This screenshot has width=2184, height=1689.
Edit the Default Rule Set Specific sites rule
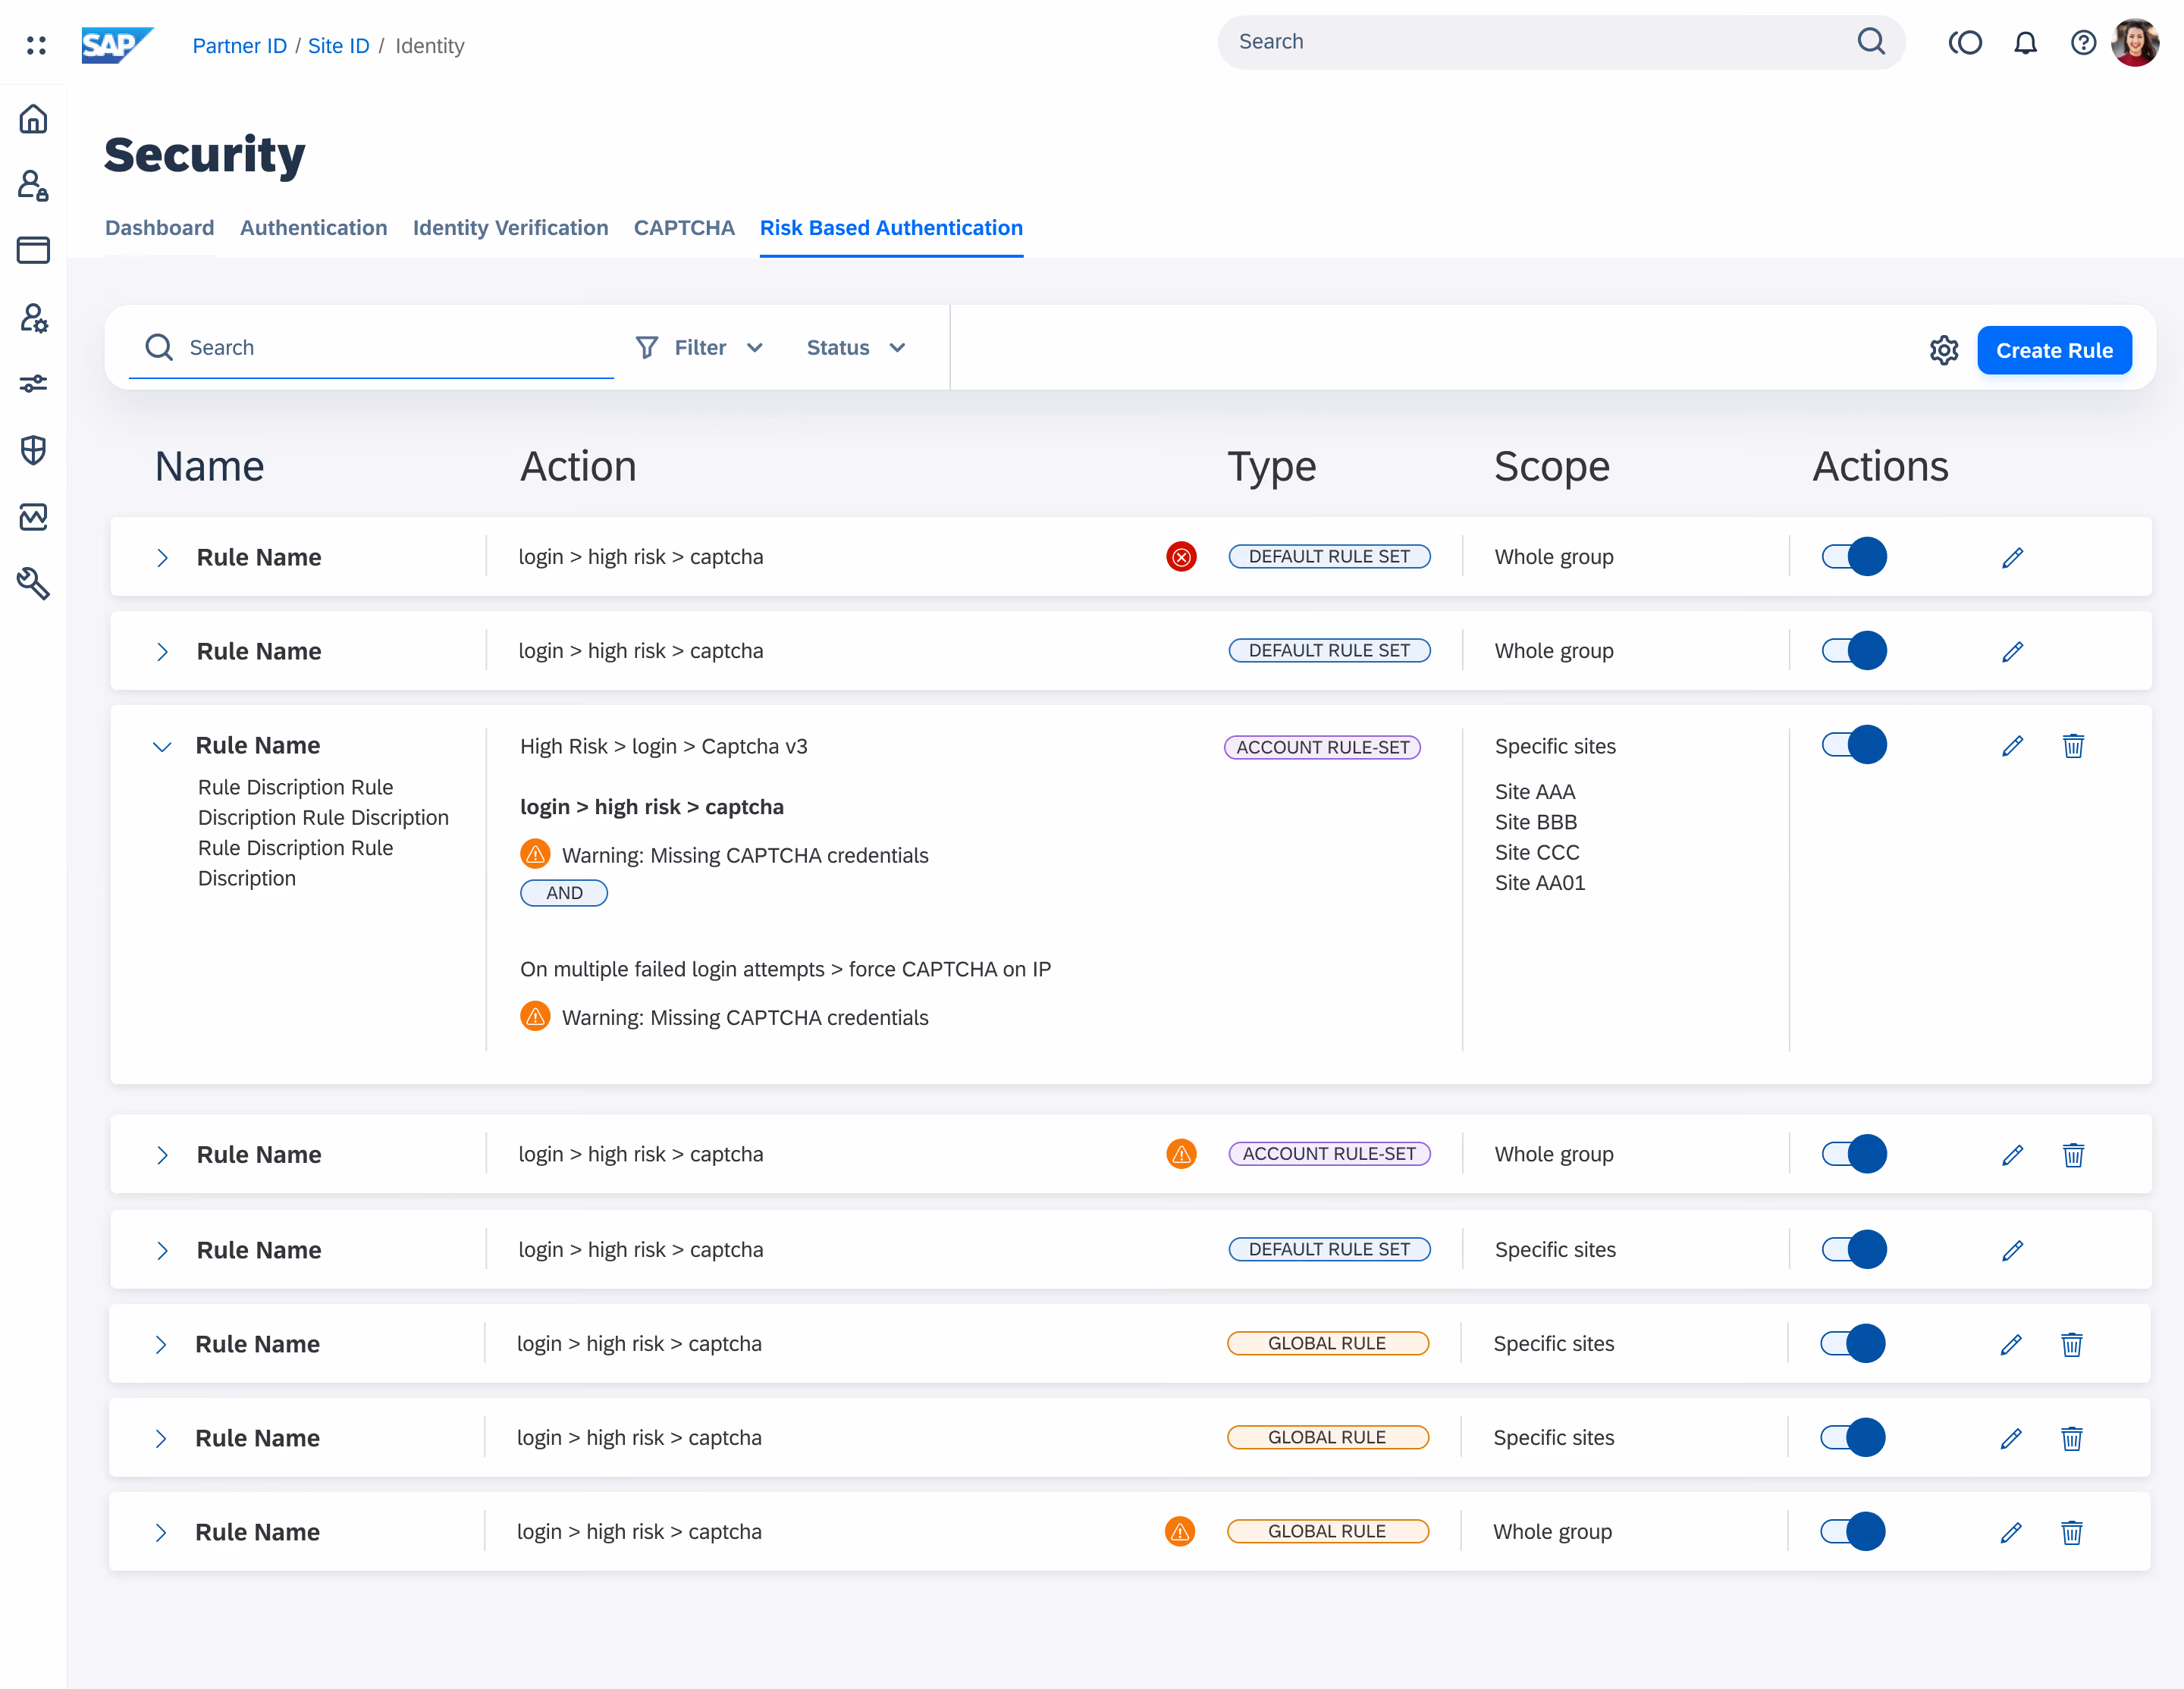[x=2012, y=1250]
